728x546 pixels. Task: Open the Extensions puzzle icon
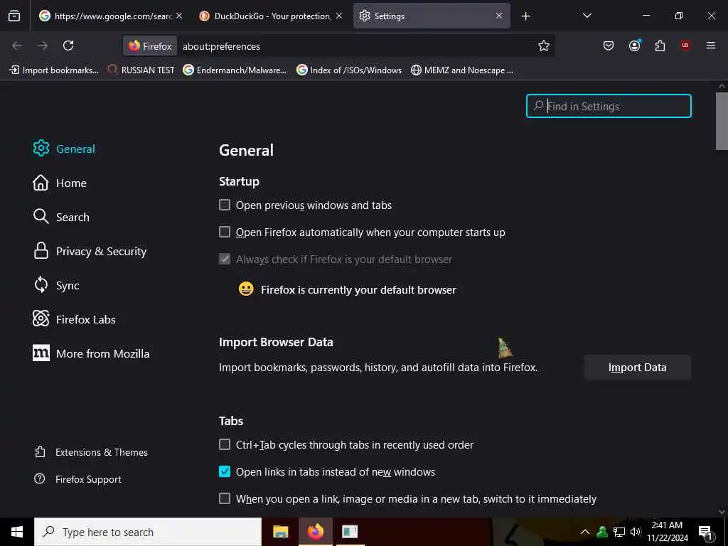tap(660, 45)
